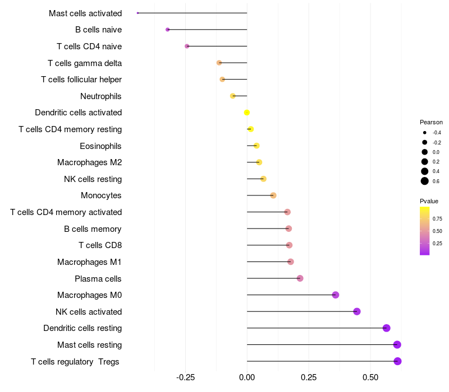Click the T cells CD8 axis label
This screenshot has height=392, width=449.
(x=100, y=245)
